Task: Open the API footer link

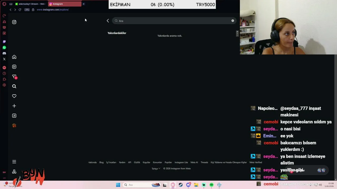Action: 130,162
